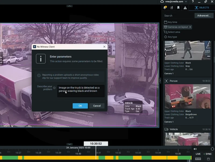Open the motion search panel
This screenshot has width=215, height=162.
point(171,8)
